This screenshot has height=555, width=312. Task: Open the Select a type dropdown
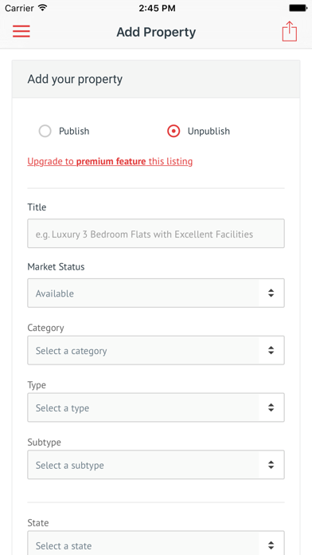click(x=156, y=407)
